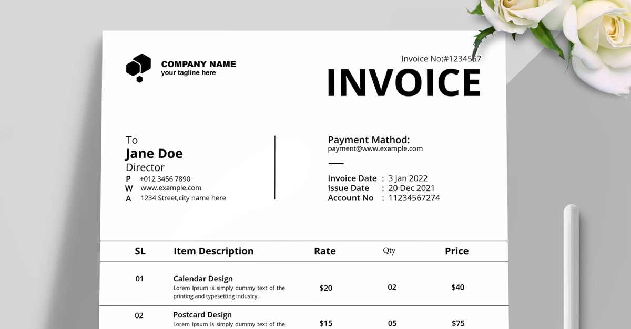Click the 05 quantity value
The width and height of the screenshot is (631, 329).
tap(392, 323)
